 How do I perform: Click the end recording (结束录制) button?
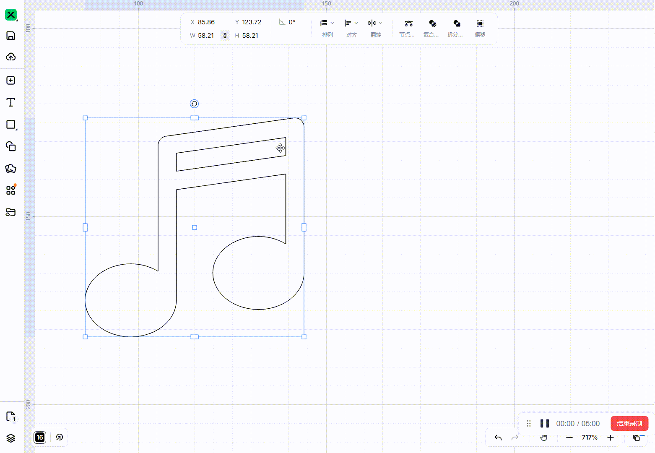tap(629, 423)
